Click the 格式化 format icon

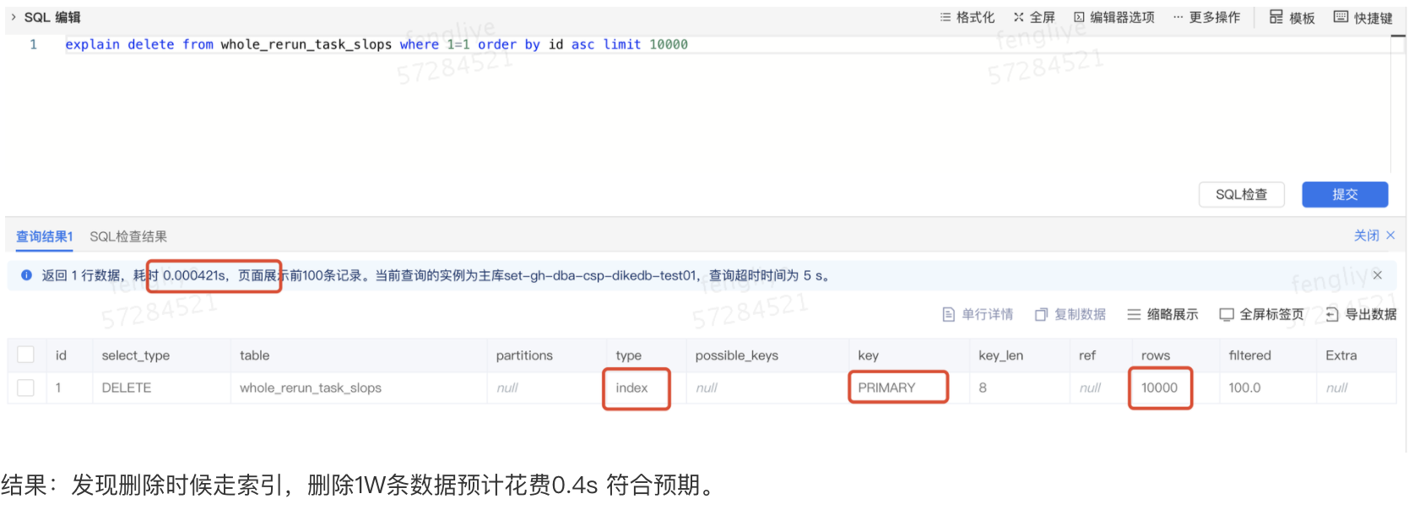click(x=945, y=17)
